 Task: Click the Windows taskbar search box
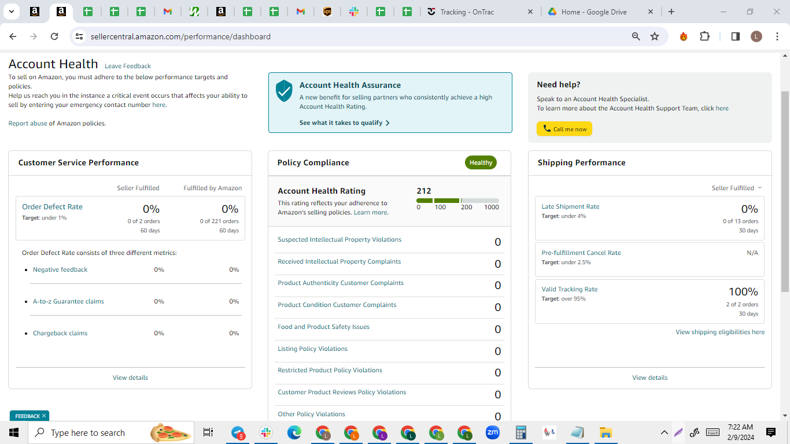pyautogui.click(x=112, y=432)
